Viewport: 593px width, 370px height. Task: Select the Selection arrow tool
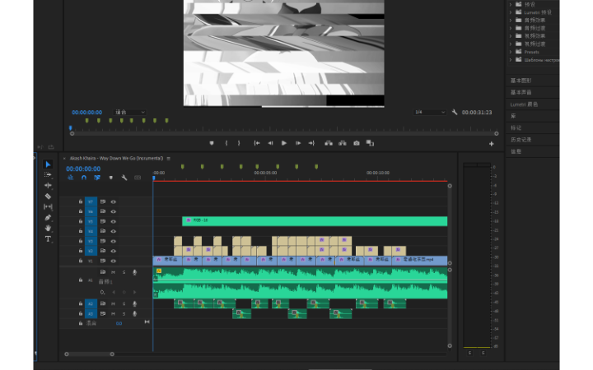[48, 164]
